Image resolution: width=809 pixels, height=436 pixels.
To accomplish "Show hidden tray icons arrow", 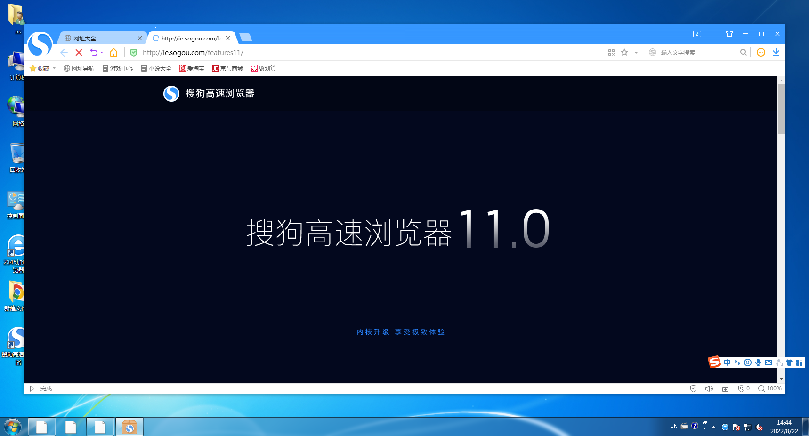I will 714,427.
